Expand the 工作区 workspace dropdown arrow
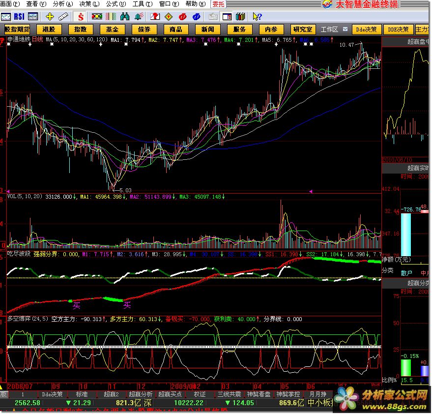This screenshot has width=432, height=414. [x=346, y=29]
